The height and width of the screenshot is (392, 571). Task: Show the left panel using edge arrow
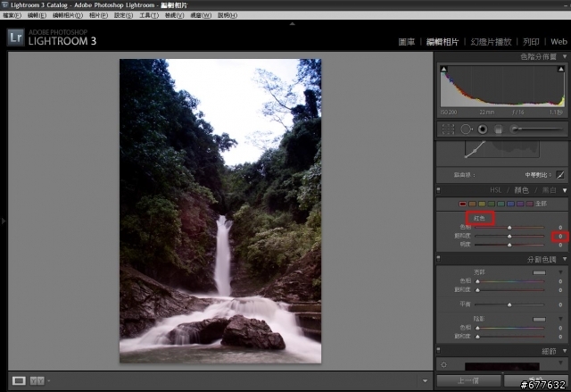pyautogui.click(x=4, y=221)
